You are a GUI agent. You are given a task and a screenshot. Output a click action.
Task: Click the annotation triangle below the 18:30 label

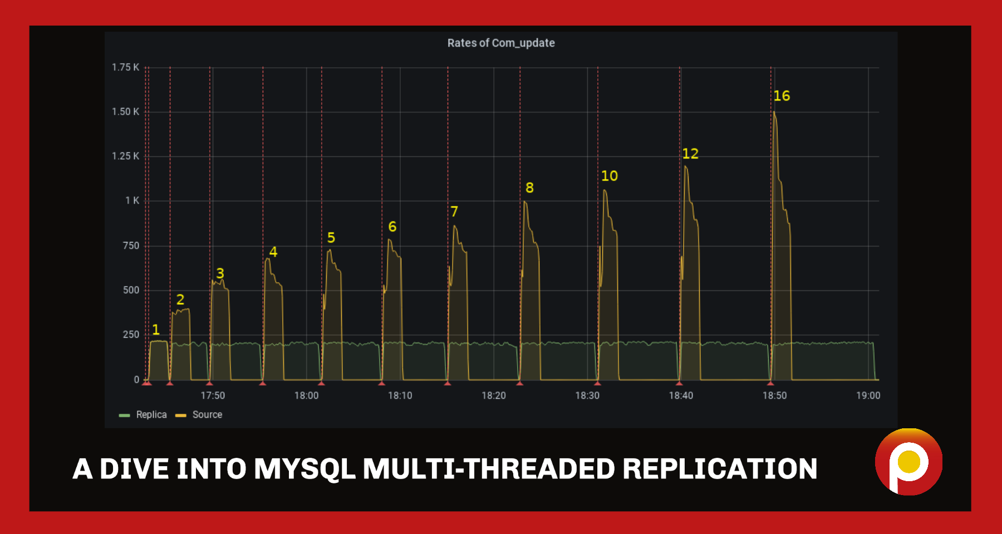coord(597,384)
